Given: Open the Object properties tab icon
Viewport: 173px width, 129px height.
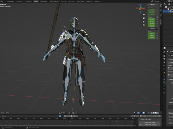Looking at the screenshot, I should (164, 73).
